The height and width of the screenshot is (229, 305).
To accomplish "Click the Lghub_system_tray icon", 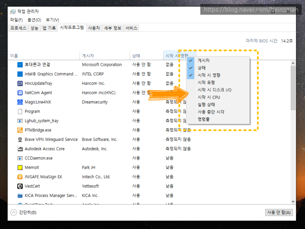I will tap(20, 121).
